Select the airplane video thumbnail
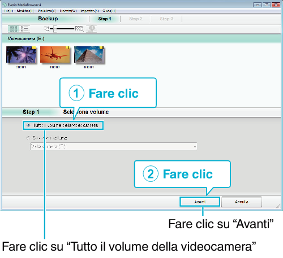Viewport: 283px width, 258px height. pyautogui.click(x=55, y=55)
